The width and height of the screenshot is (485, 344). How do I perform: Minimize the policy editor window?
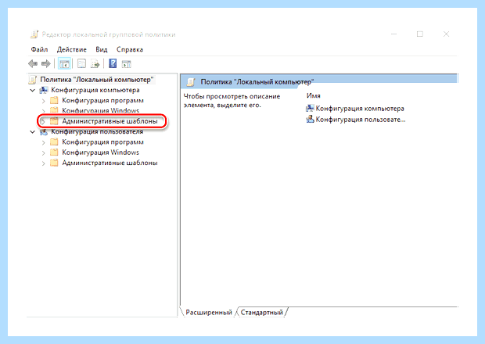(393, 34)
